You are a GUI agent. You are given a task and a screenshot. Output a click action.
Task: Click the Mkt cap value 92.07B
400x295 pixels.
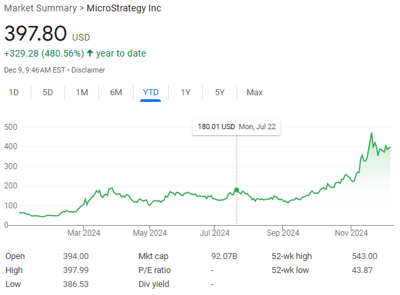224,256
